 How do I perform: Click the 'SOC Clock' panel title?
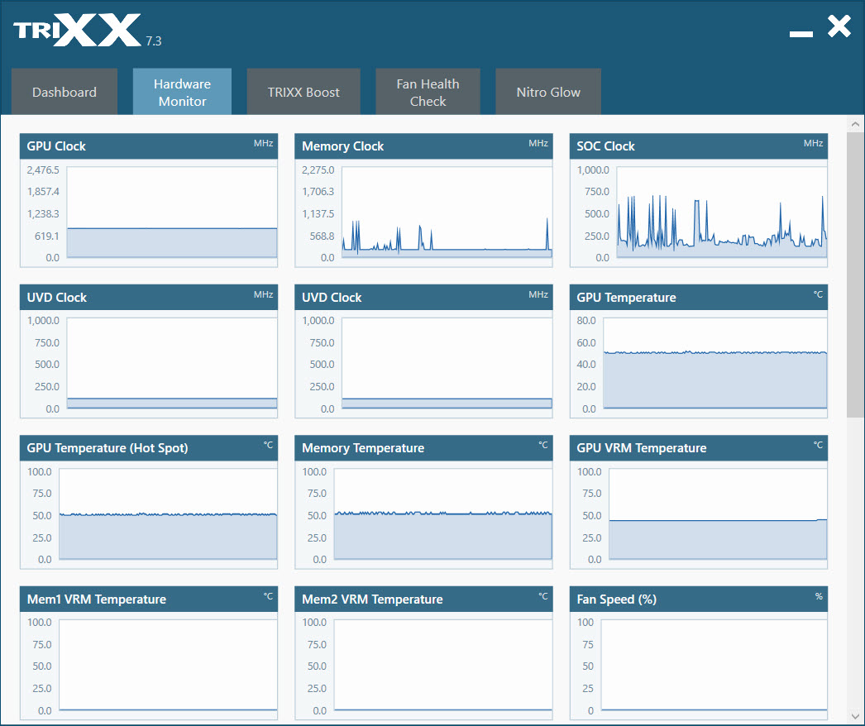pos(605,146)
